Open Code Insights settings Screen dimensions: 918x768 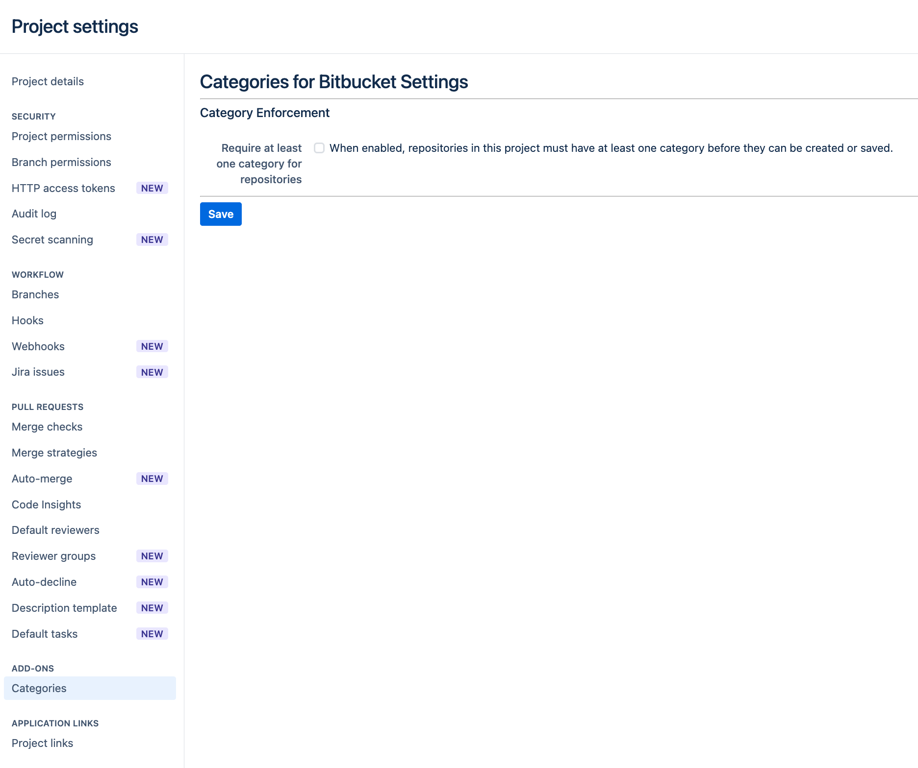(46, 504)
